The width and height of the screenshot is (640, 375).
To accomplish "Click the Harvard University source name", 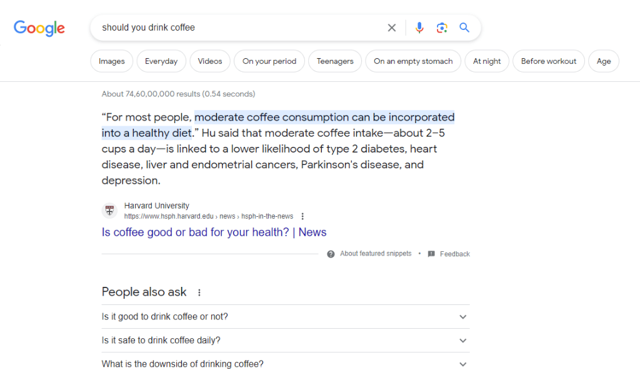I will [157, 206].
